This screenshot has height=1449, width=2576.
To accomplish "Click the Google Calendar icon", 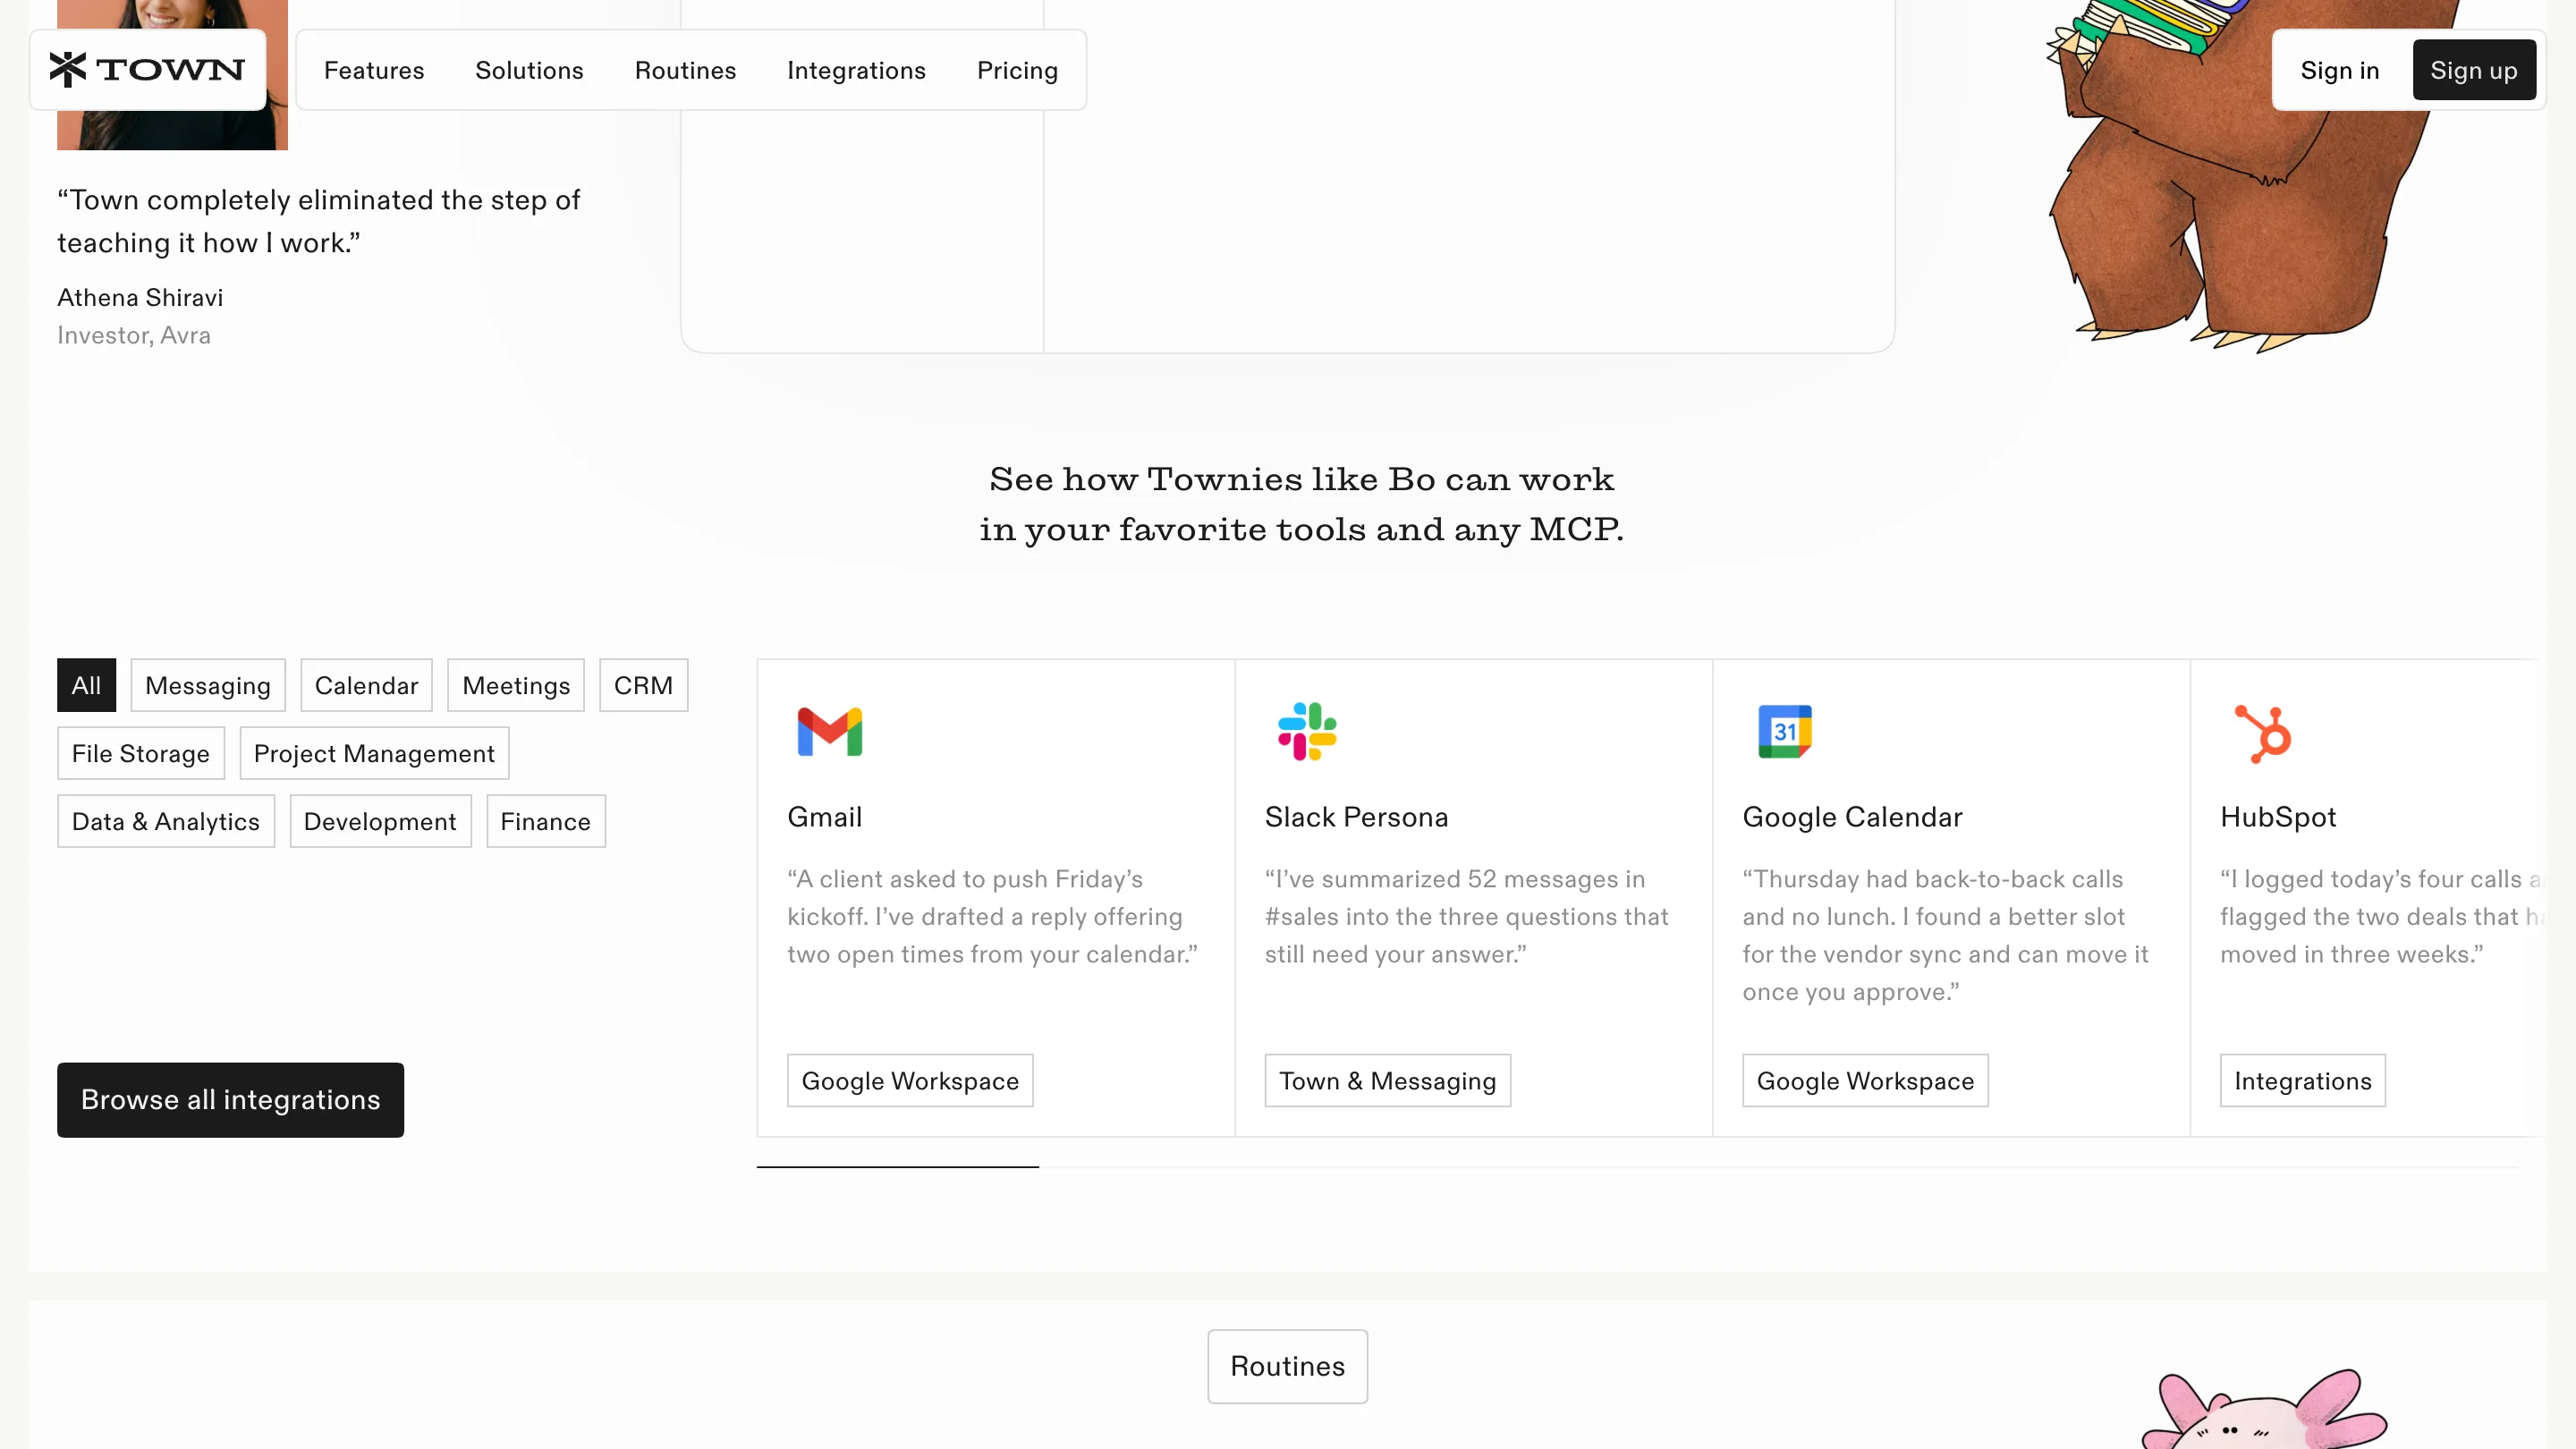I will pos(1784,732).
